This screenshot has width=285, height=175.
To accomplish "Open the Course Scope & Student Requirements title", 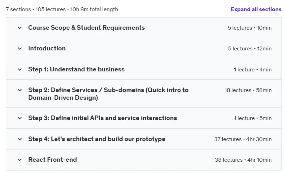I will pos(86,28).
